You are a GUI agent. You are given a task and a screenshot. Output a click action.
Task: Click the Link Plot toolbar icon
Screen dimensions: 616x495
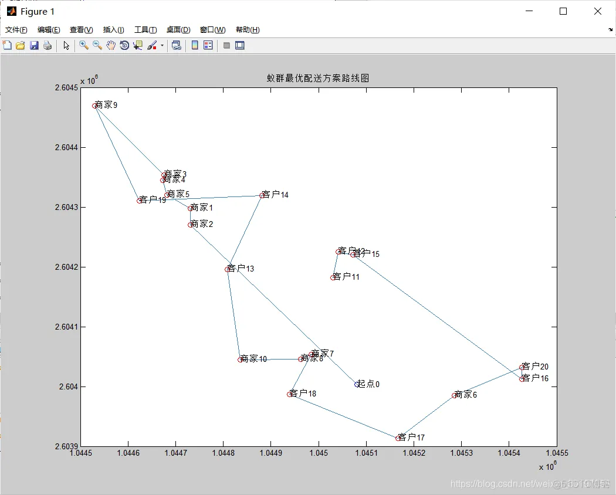(x=177, y=45)
